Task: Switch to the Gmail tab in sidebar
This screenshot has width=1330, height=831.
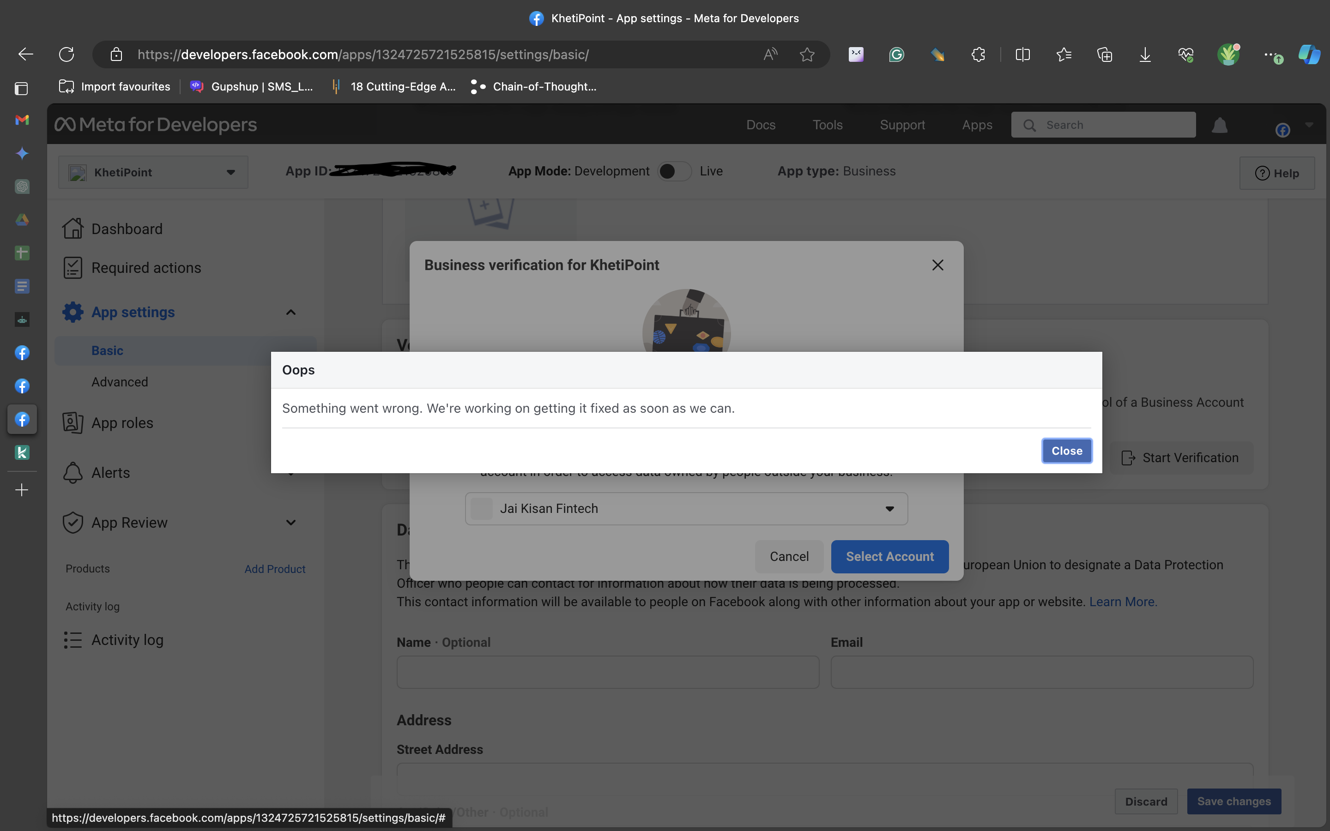Action: click(22, 120)
